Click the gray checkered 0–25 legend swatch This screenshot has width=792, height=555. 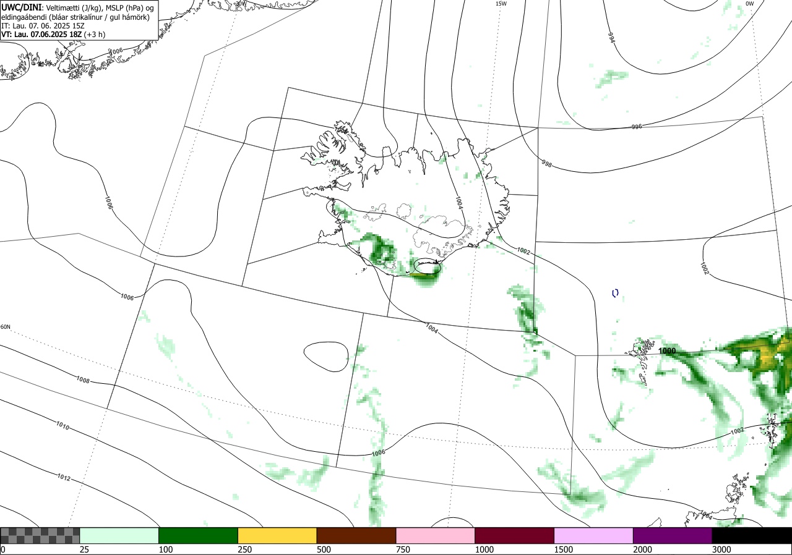pos(40,535)
